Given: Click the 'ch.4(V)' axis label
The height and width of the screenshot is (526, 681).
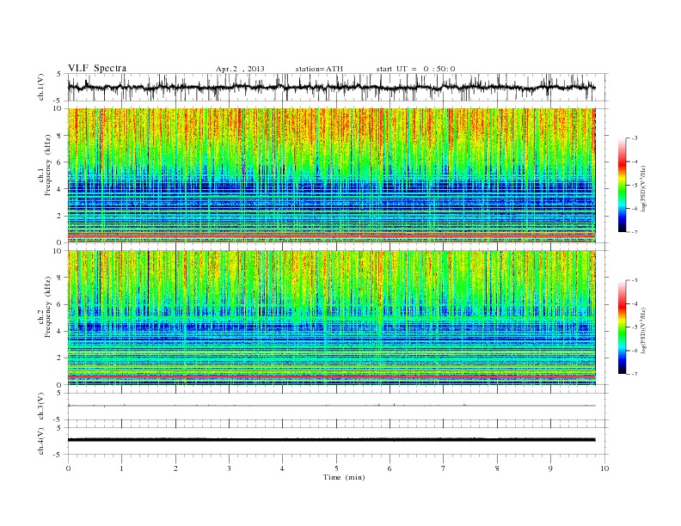Looking at the screenshot, I should 41,441.
